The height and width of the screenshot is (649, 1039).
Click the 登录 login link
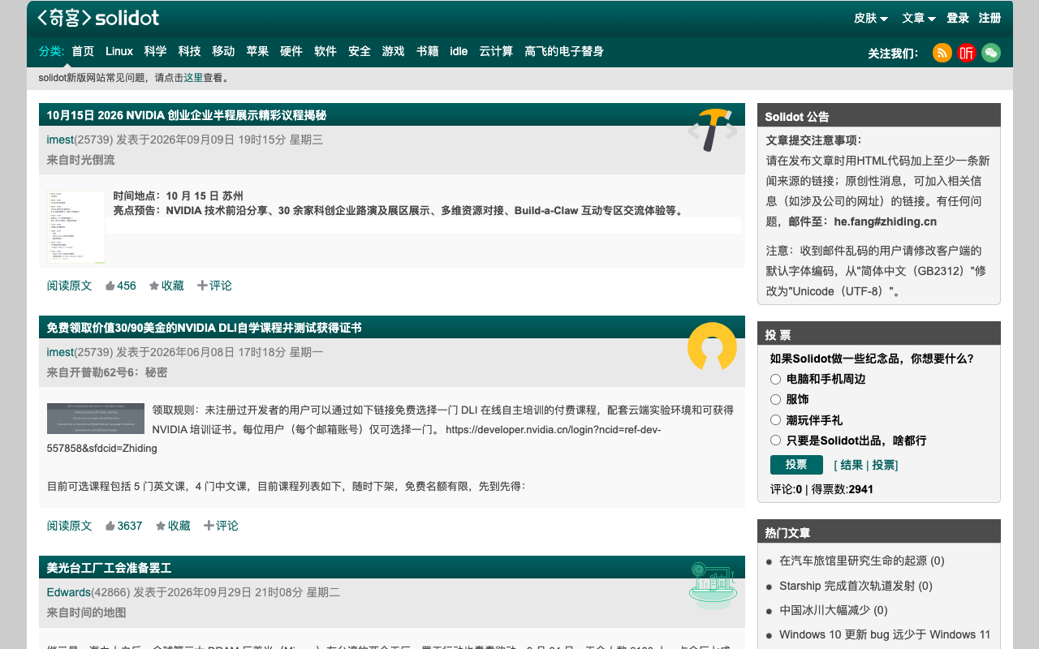[x=958, y=18]
